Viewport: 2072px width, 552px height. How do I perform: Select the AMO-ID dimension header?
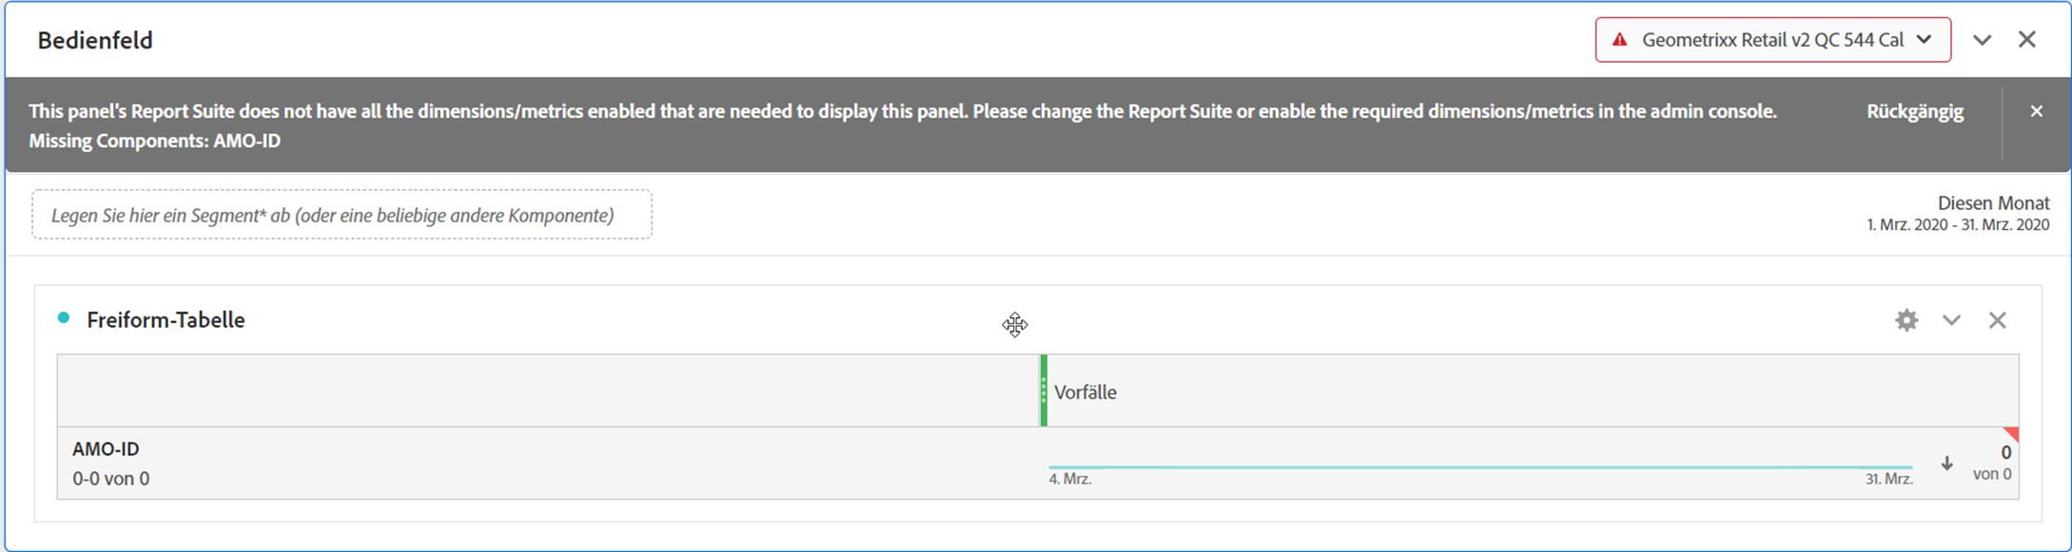106,449
